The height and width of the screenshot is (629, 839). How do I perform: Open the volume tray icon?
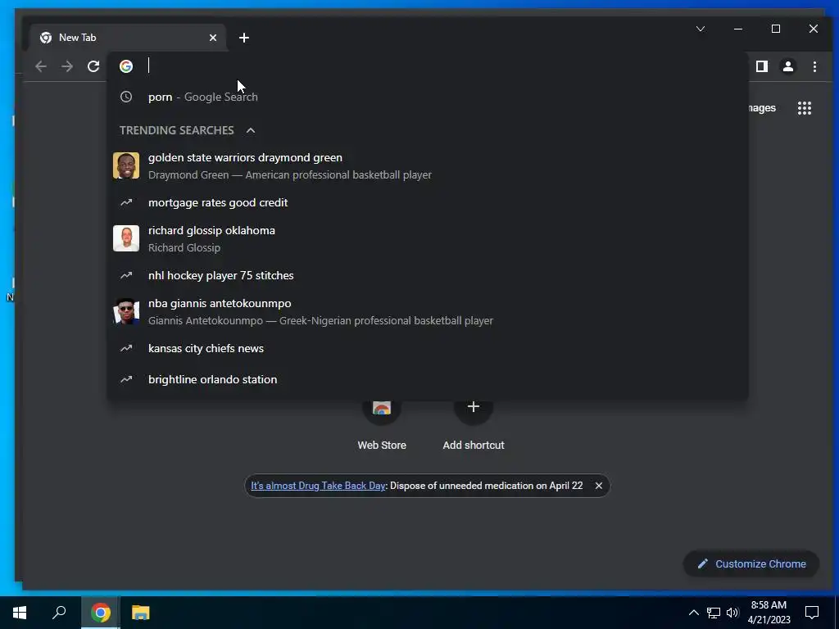point(732,613)
